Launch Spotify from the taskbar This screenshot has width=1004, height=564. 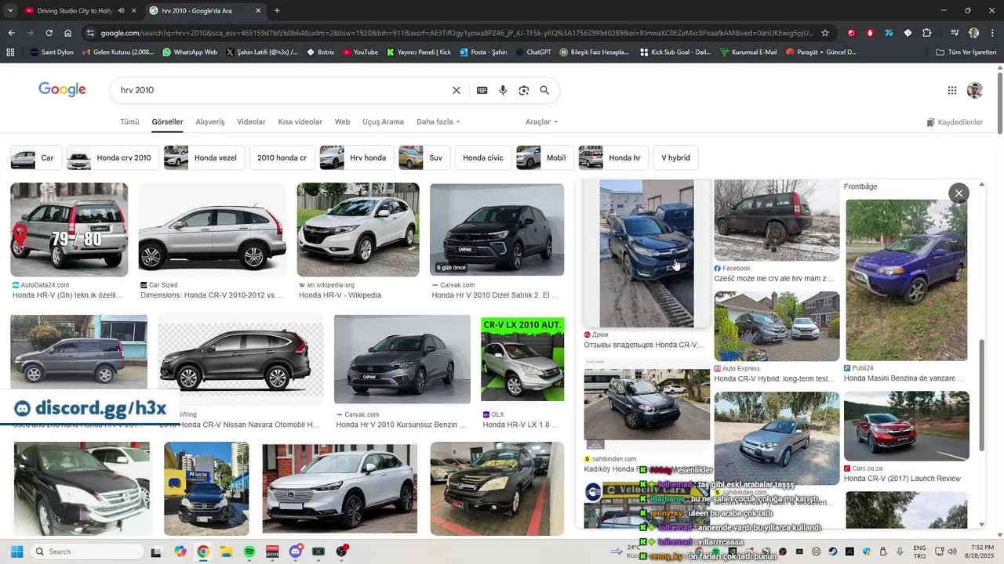tap(249, 551)
